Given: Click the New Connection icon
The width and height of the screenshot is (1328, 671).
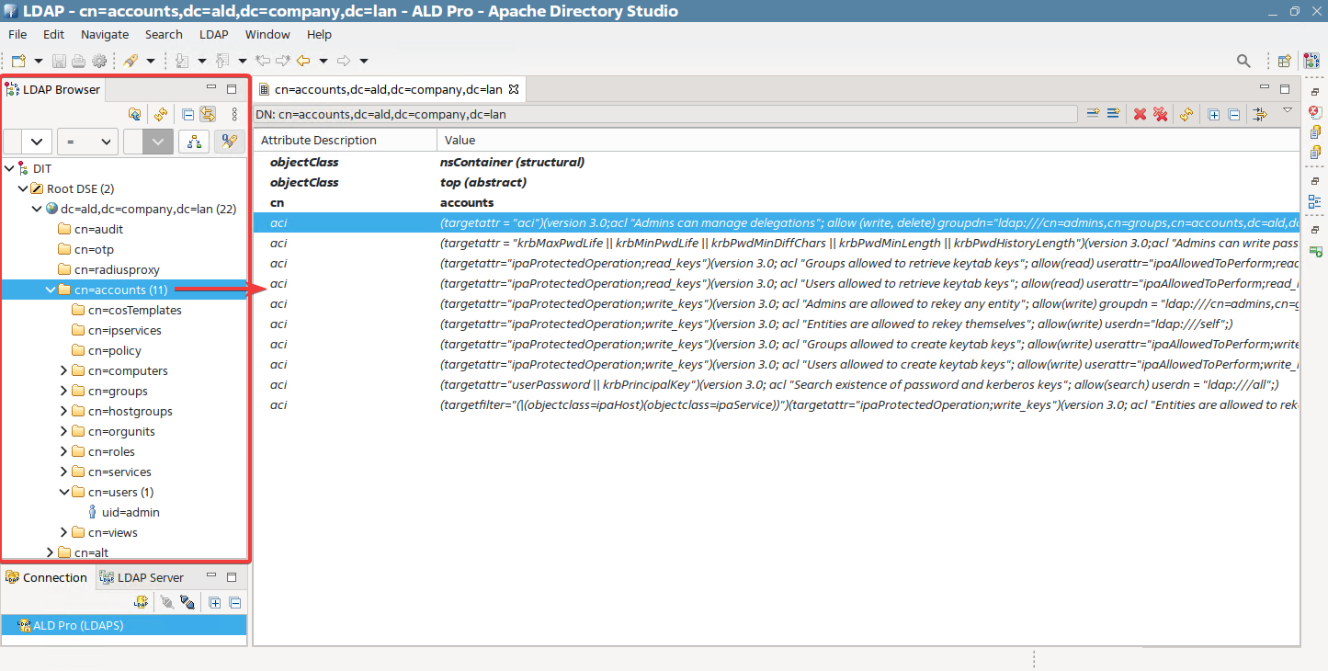Looking at the screenshot, I should pyautogui.click(x=142, y=602).
